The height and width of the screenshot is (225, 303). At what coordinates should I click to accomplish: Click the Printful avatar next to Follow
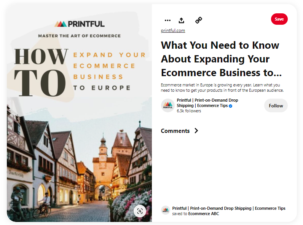[x=167, y=105]
